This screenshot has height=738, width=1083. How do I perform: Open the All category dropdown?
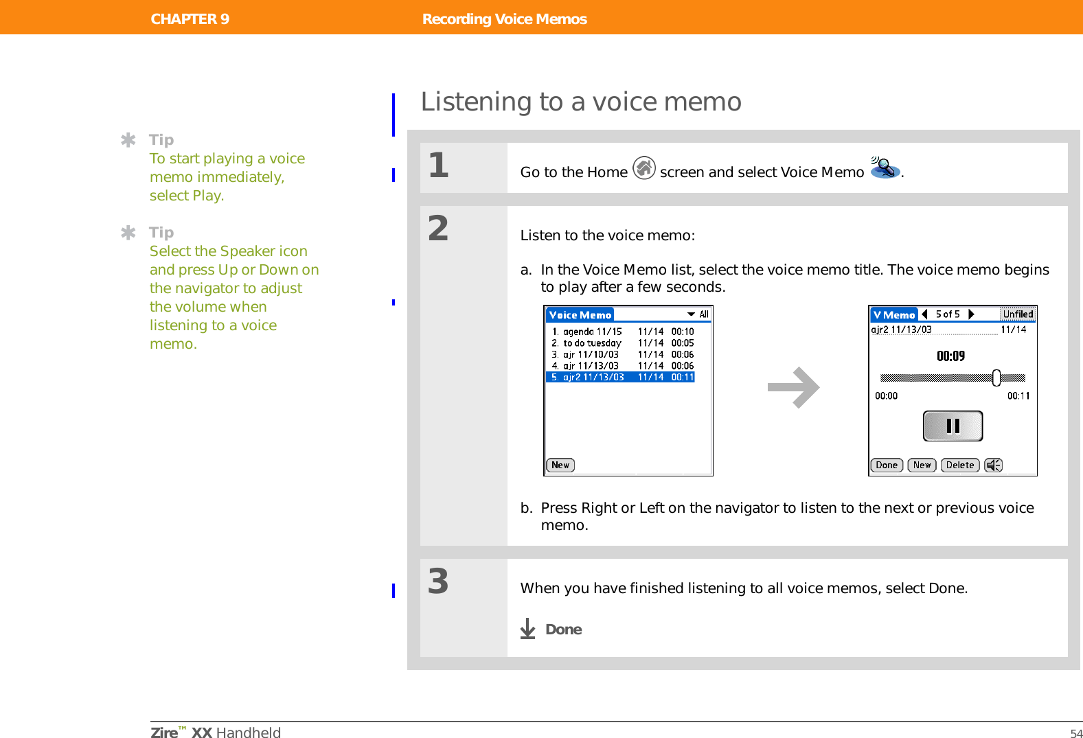click(x=698, y=314)
